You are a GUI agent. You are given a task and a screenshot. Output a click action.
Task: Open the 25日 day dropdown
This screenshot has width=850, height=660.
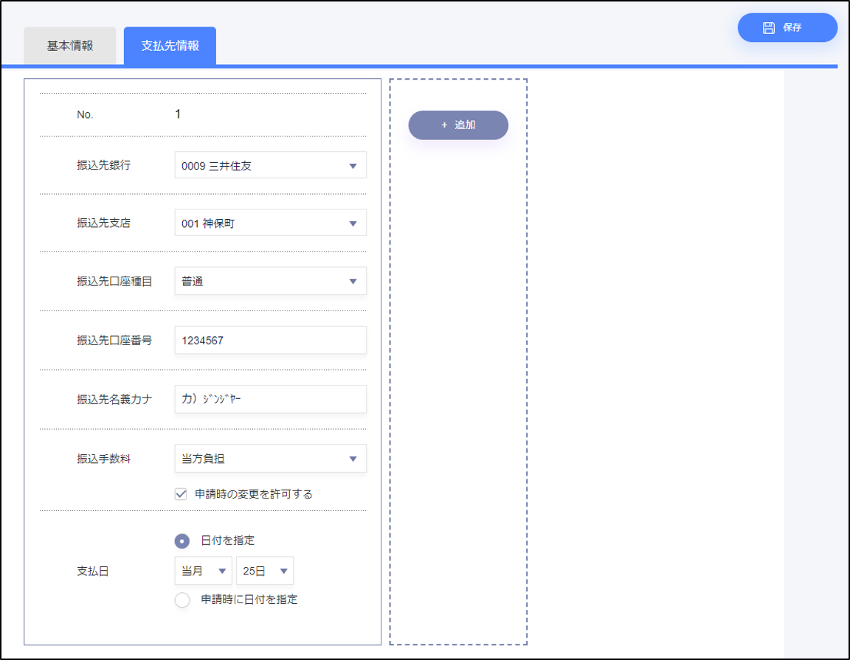click(x=264, y=571)
